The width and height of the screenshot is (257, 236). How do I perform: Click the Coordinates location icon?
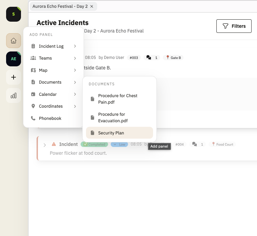(33, 106)
